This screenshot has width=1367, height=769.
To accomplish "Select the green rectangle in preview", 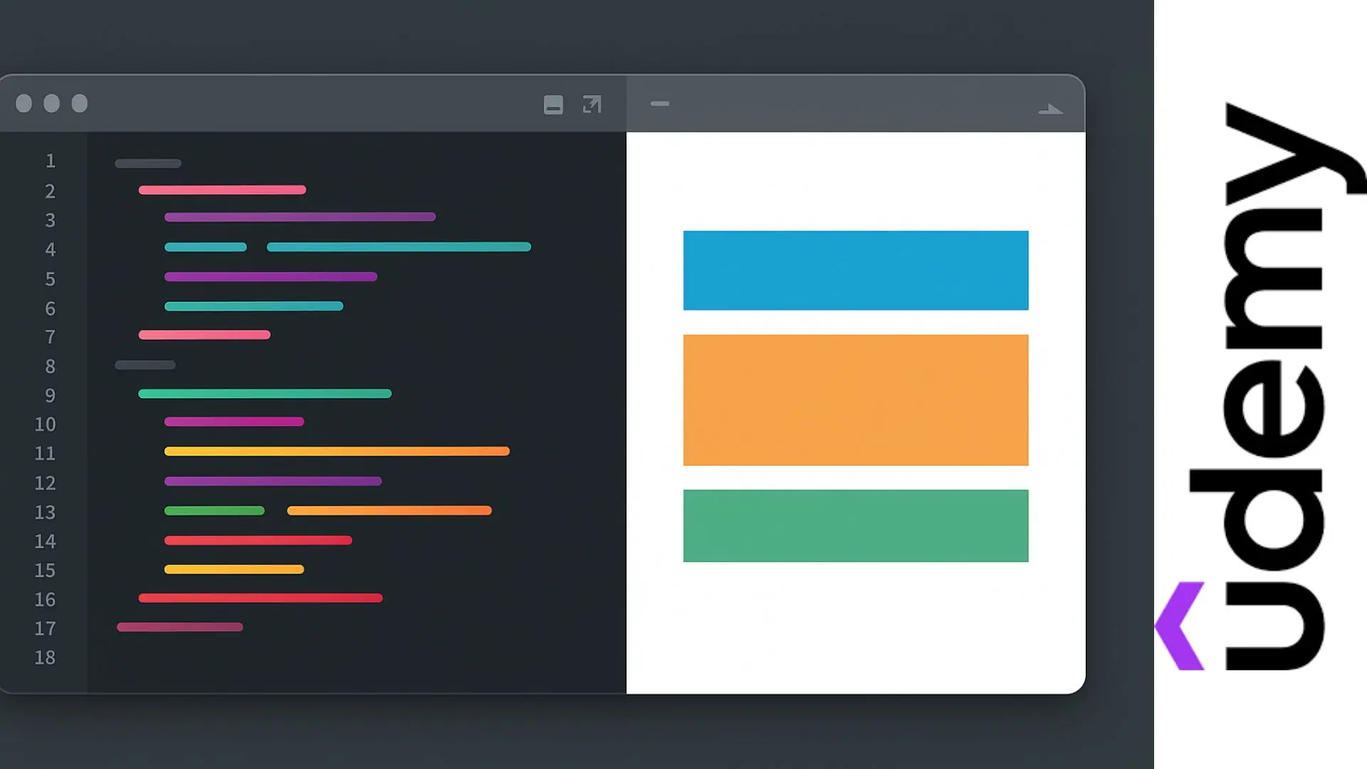I will [x=855, y=525].
